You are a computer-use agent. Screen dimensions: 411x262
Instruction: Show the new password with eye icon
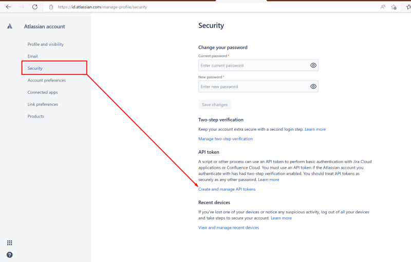click(x=313, y=87)
